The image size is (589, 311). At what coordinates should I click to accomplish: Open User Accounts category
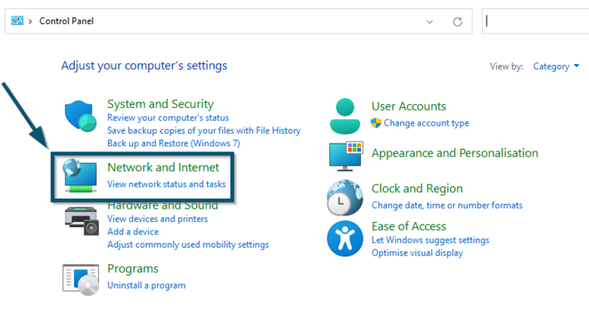coord(408,106)
